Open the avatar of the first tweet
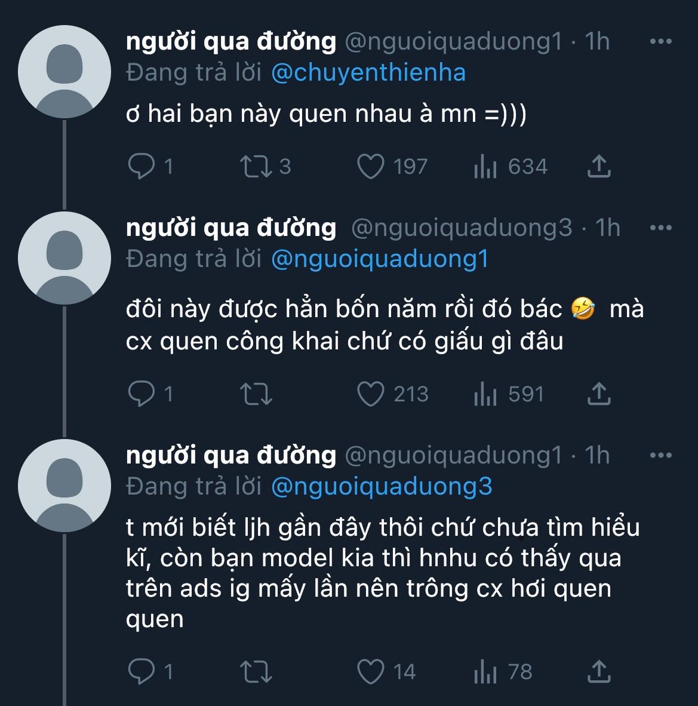Screen dimensions: 698x706 (64, 72)
